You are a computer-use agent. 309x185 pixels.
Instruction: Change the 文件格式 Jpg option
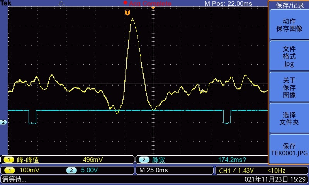289,56
